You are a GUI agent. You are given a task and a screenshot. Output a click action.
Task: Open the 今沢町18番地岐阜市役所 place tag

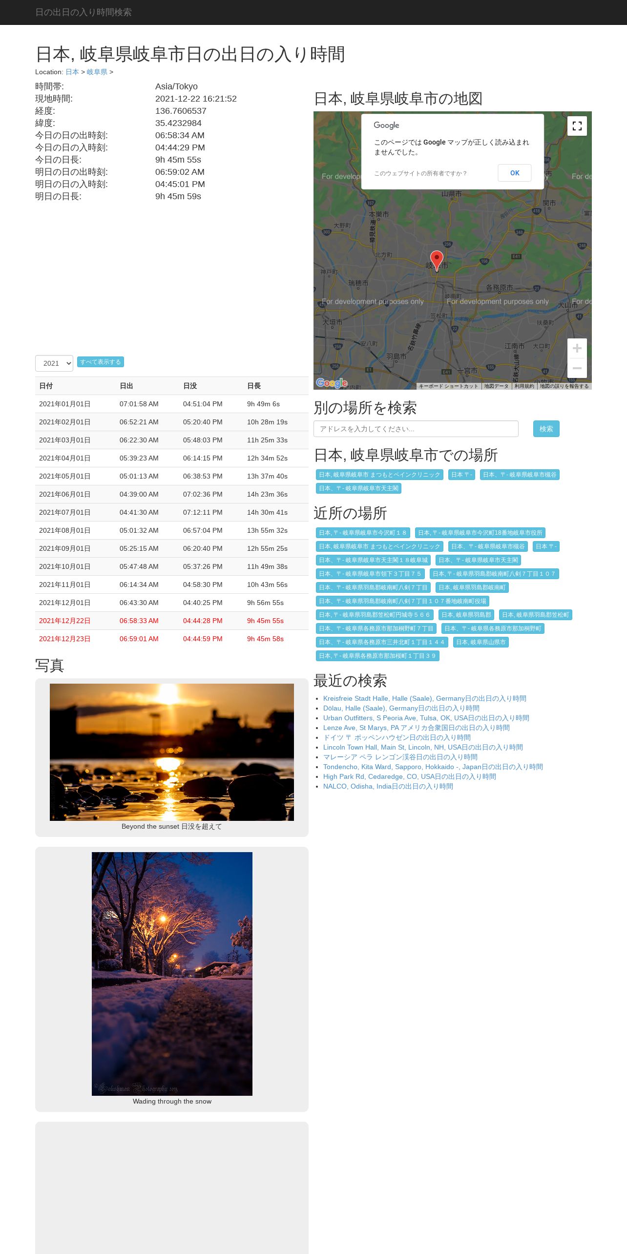480,533
